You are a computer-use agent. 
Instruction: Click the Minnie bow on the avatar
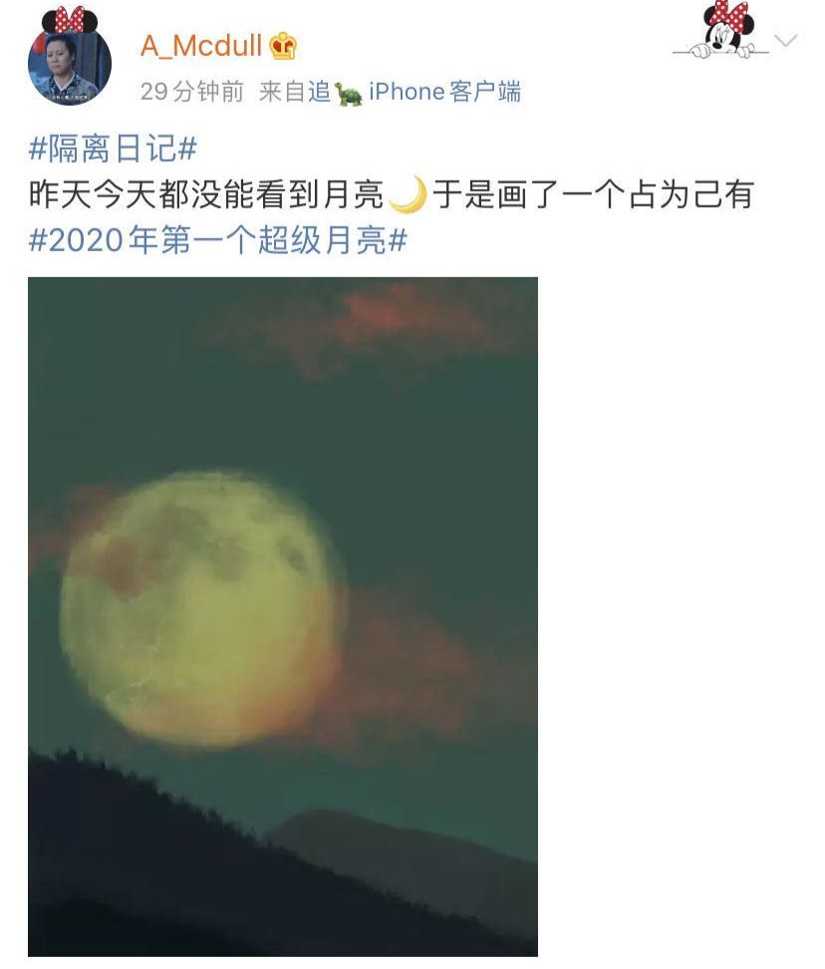(x=69, y=19)
